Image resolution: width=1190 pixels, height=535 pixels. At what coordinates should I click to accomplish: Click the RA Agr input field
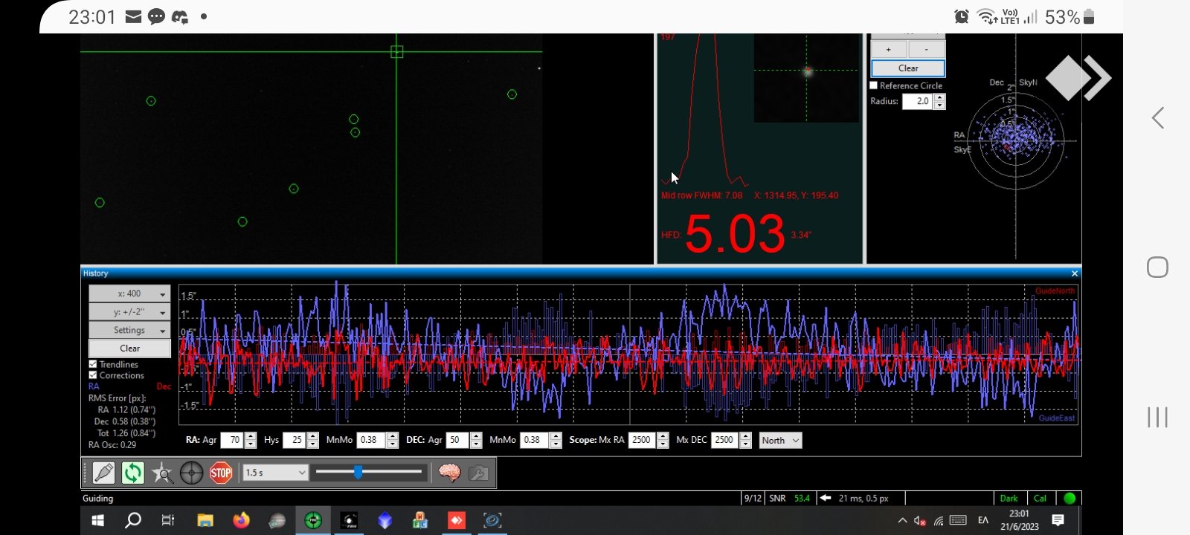tap(234, 440)
